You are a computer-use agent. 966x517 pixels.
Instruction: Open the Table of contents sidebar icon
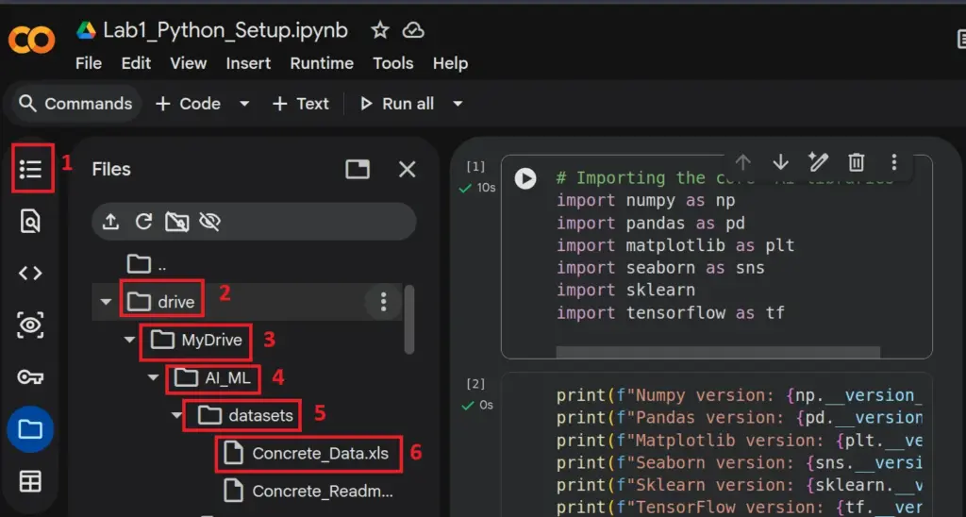pyautogui.click(x=30, y=168)
